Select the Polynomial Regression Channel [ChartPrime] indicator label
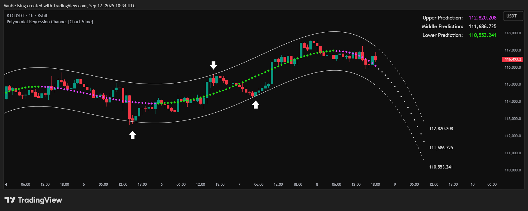The image size is (528, 211). click(50, 22)
